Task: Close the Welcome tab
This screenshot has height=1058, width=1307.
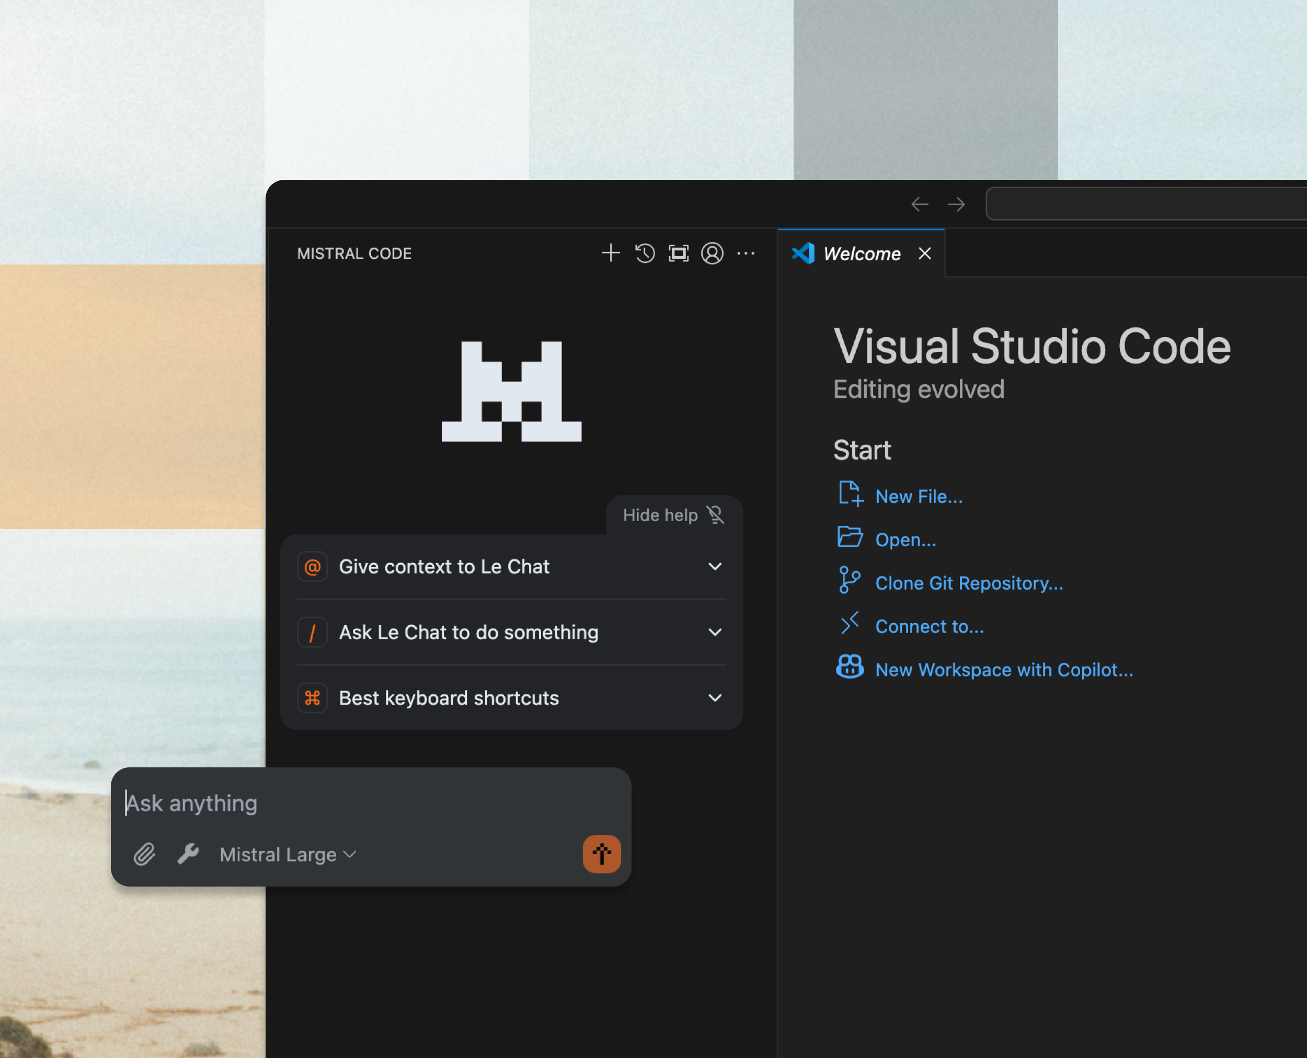Action: click(x=925, y=254)
